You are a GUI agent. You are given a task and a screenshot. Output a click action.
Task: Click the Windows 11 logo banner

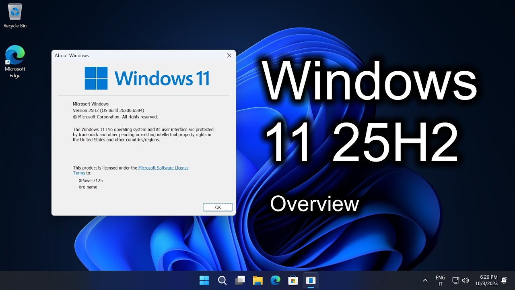coord(147,78)
